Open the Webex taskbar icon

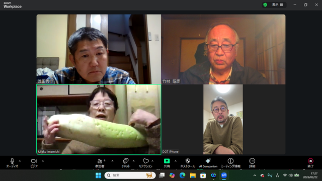[213, 175]
